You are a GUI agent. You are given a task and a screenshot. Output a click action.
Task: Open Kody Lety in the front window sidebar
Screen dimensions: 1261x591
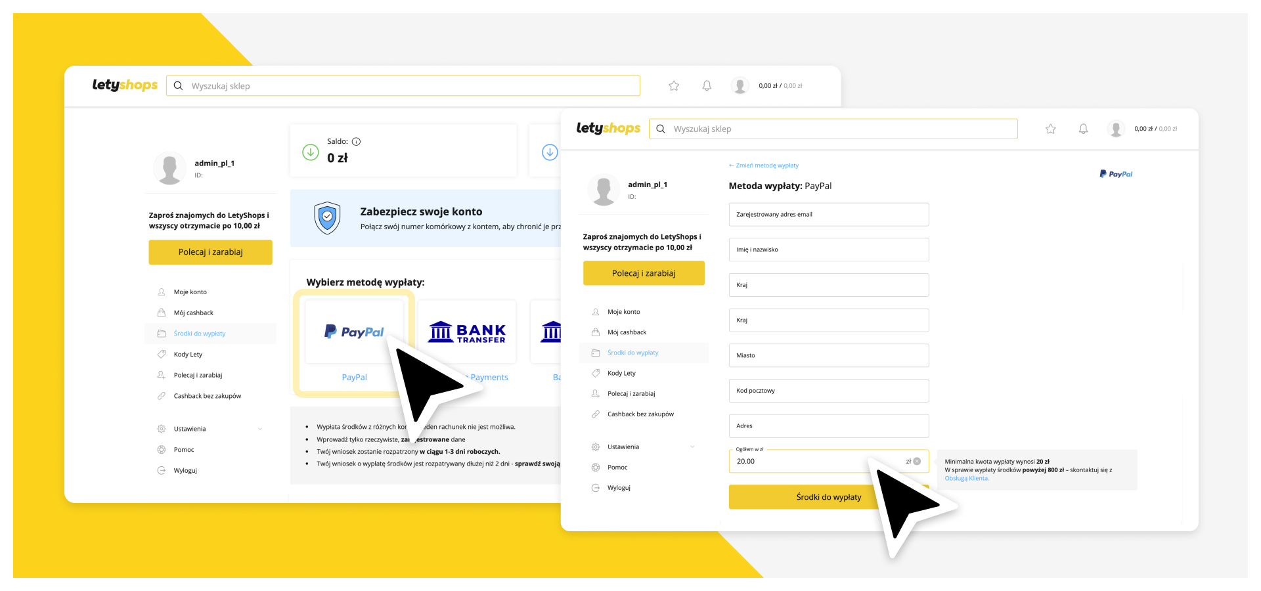(621, 373)
